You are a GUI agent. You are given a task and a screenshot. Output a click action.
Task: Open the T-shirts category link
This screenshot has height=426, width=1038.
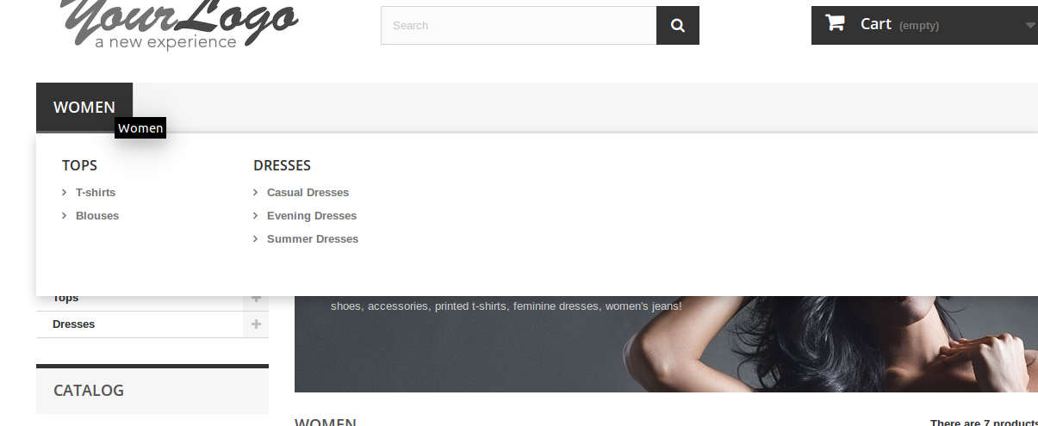tap(96, 193)
